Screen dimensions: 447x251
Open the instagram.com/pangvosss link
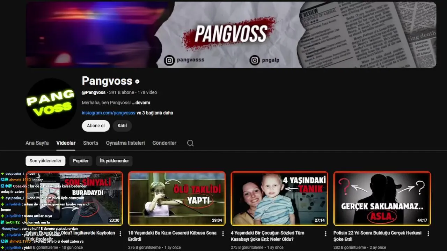[x=109, y=113]
